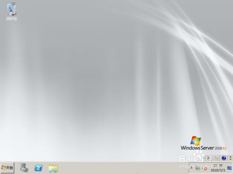Click the muted volume tray icon
This screenshot has width=233, height=174.
(205, 168)
